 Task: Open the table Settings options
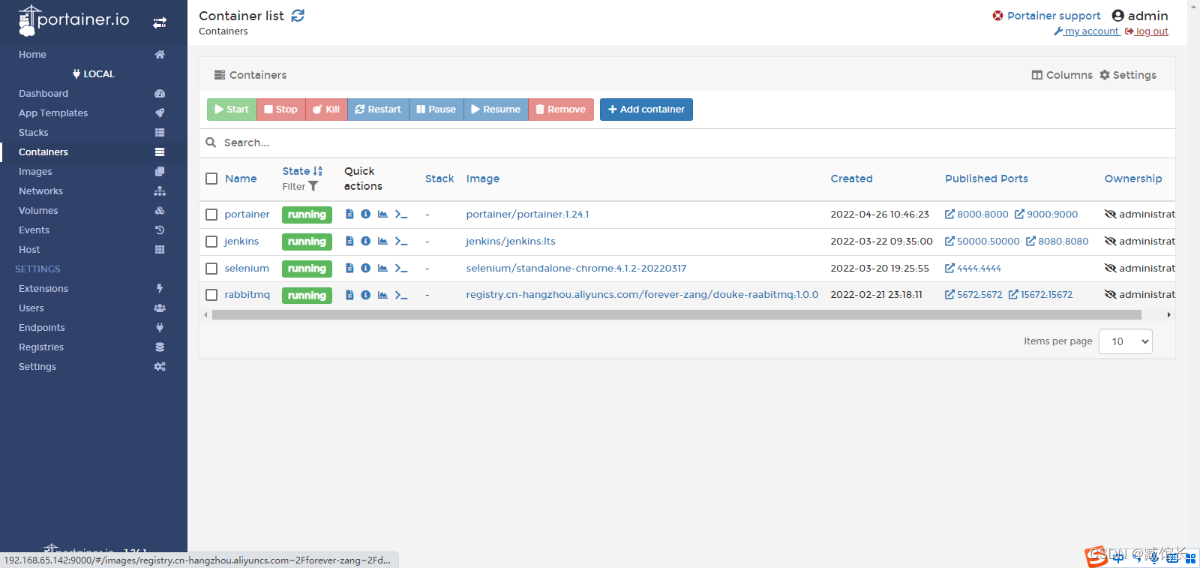coord(1128,75)
